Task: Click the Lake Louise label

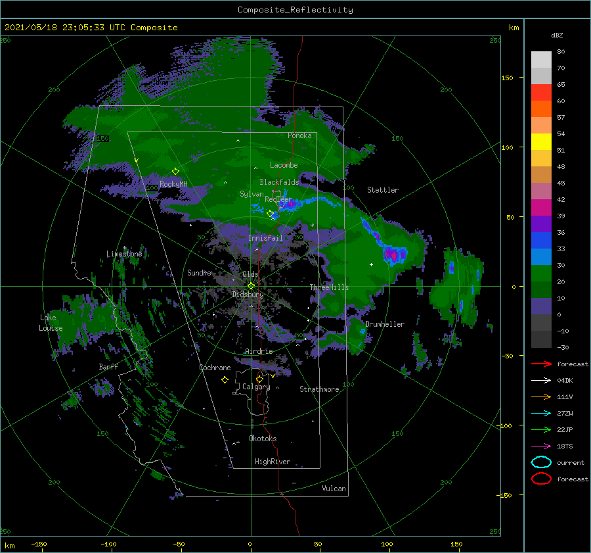Action: click(x=51, y=323)
